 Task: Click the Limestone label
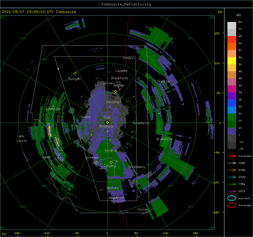[53, 109]
